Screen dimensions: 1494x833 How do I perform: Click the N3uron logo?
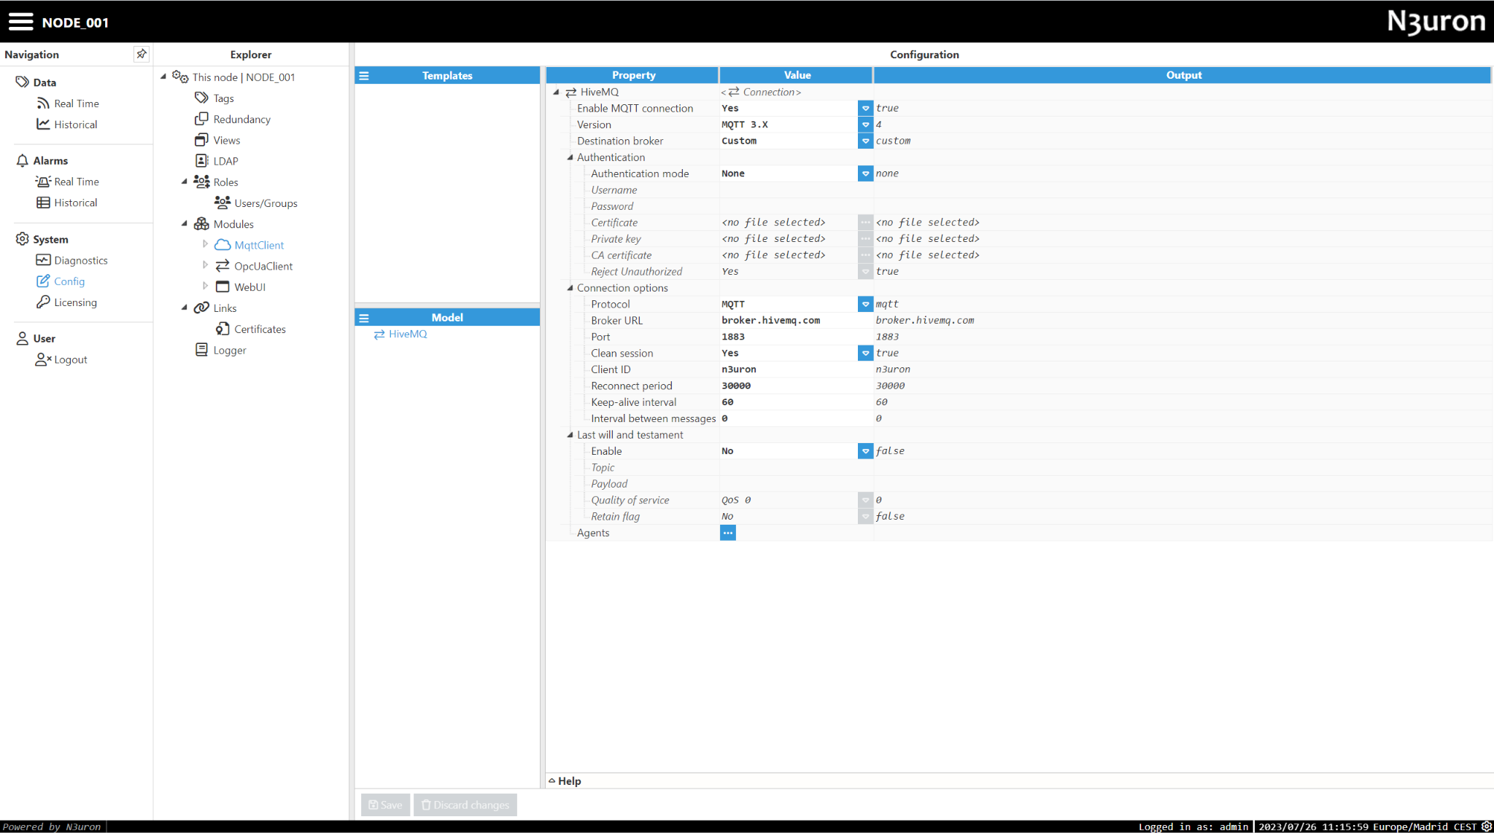[1436, 22]
